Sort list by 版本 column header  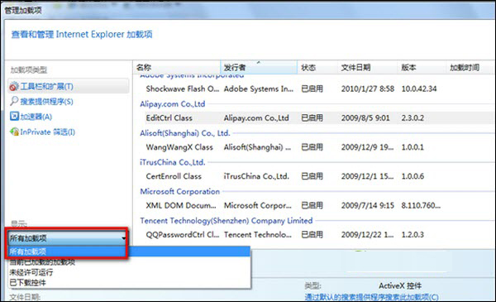(x=422, y=67)
